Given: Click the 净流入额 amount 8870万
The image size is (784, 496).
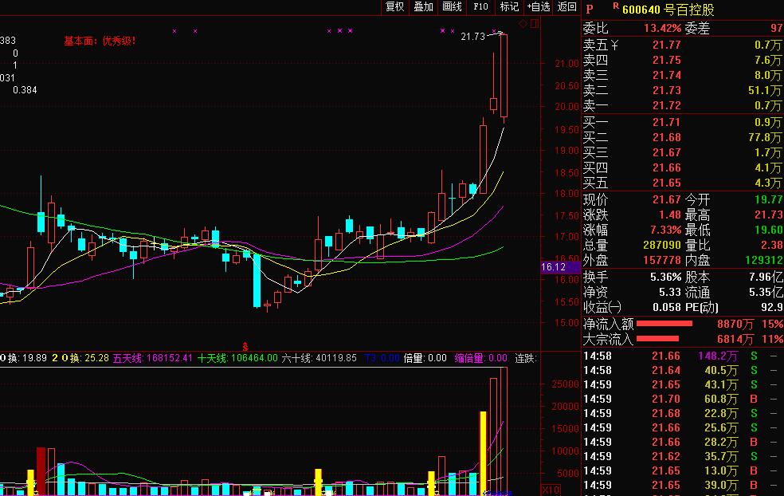Looking at the screenshot, I should [735, 325].
